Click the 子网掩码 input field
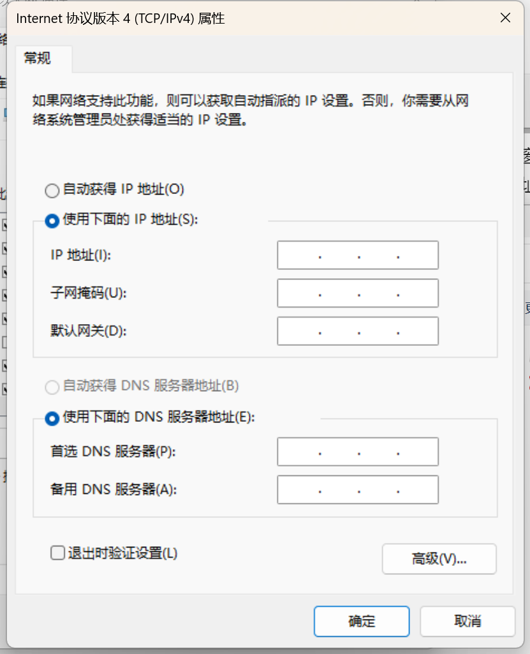The height and width of the screenshot is (654, 530). pos(357,294)
